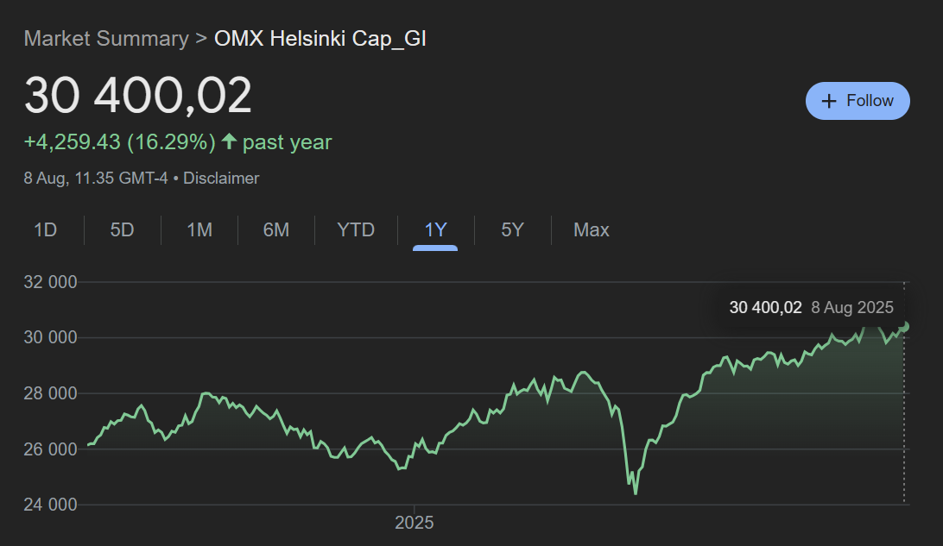Click the 2025 x-axis label
943x546 pixels.
point(415,523)
